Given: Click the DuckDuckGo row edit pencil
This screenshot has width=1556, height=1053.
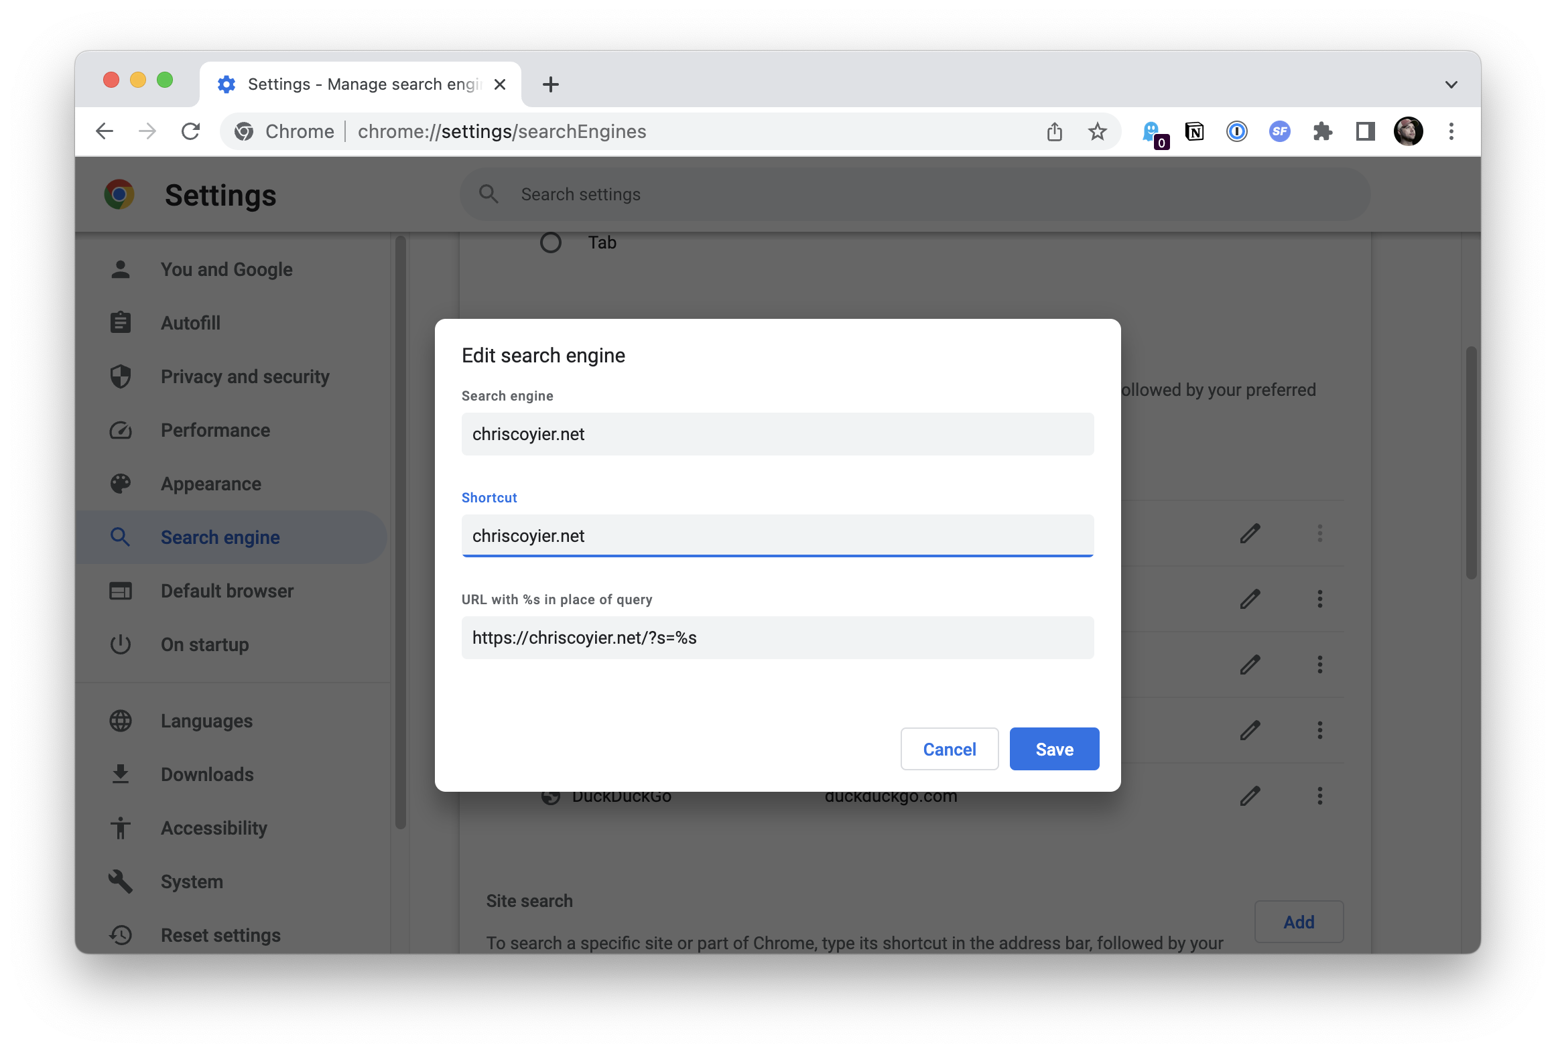Looking at the screenshot, I should click(1250, 796).
